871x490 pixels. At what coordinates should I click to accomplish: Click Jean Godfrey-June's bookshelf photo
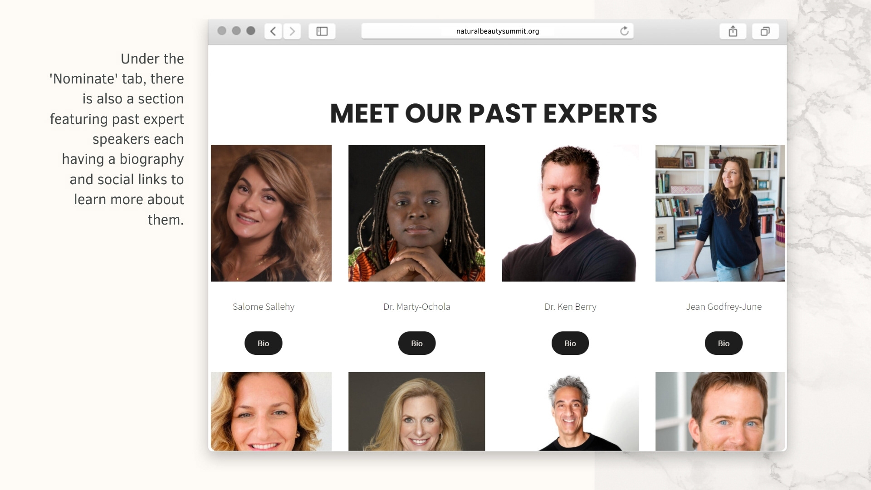[720, 213]
